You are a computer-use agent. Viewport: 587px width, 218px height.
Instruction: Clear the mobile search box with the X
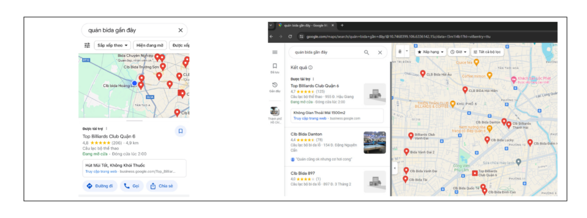pyautogui.click(x=181, y=30)
